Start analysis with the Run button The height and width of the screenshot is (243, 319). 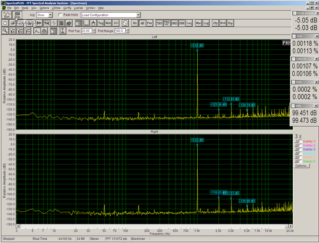click(7, 15)
